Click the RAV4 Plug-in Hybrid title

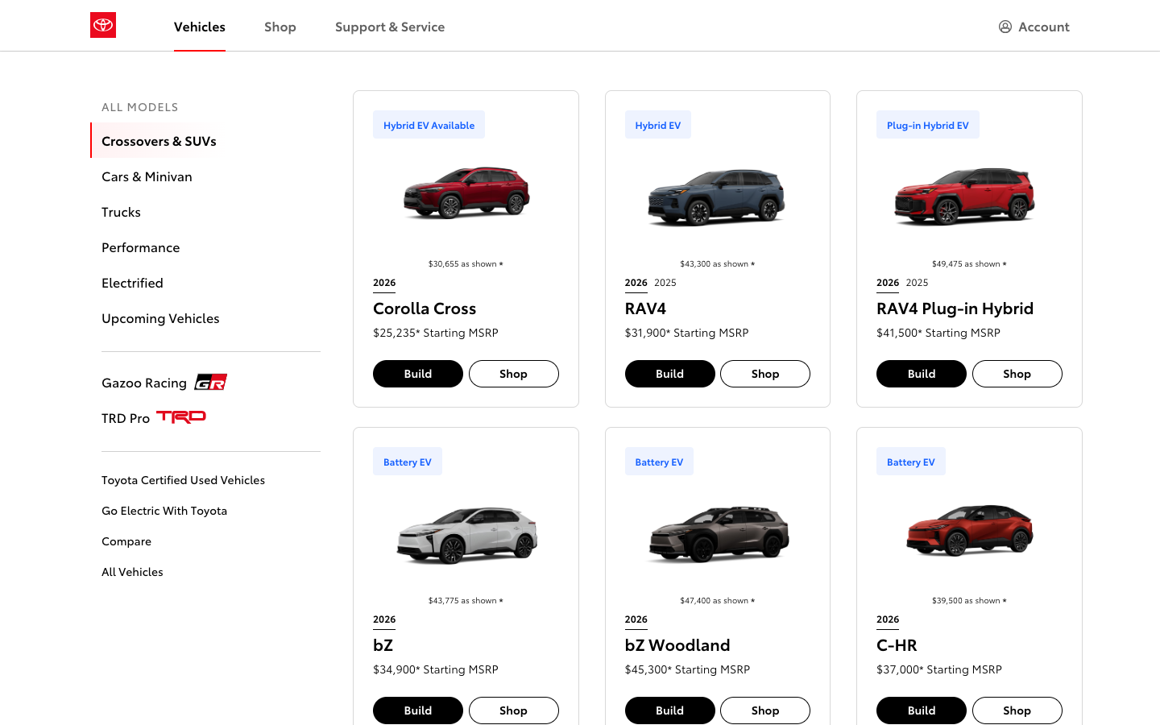(955, 309)
